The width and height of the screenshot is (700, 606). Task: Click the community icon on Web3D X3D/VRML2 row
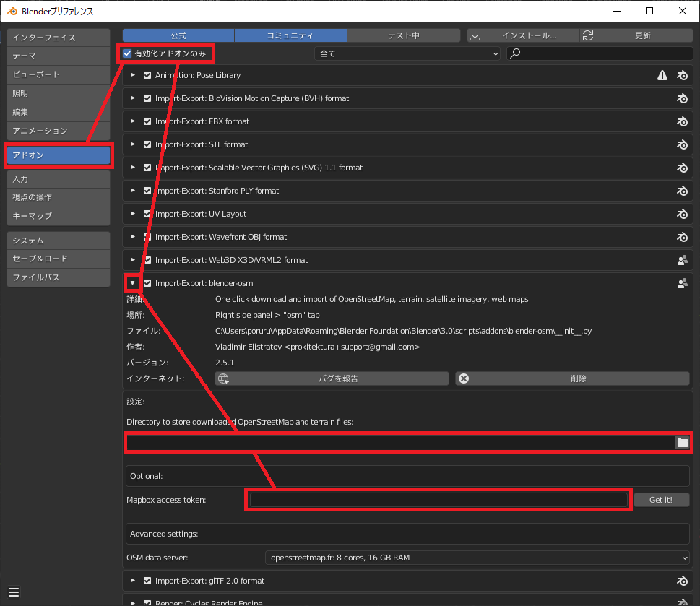pyautogui.click(x=681, y=260)
